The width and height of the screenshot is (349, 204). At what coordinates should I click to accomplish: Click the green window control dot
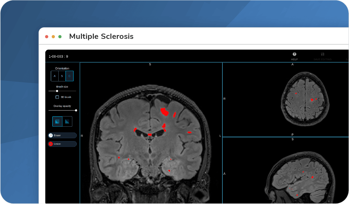pyautogui.click(x=60, y=37)
